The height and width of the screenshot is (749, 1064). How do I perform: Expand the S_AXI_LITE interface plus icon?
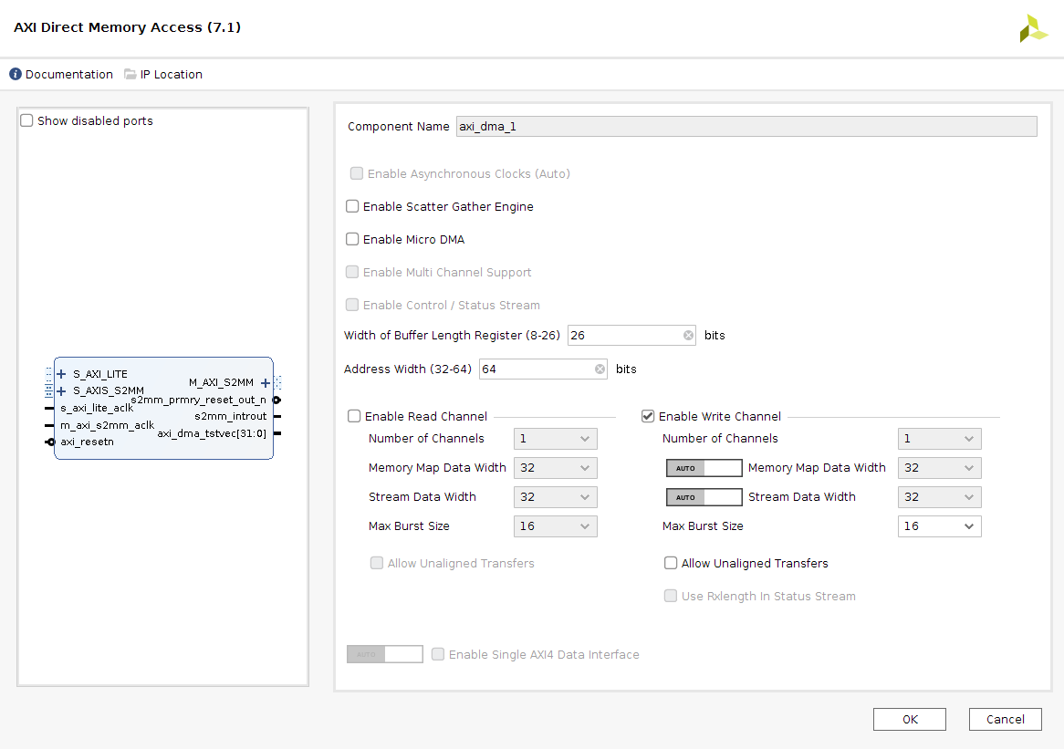click(61, 374)
